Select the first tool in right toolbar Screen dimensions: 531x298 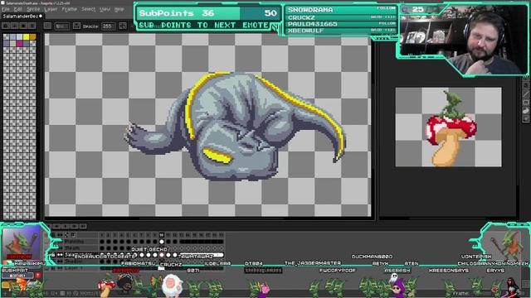coord(525,85)
